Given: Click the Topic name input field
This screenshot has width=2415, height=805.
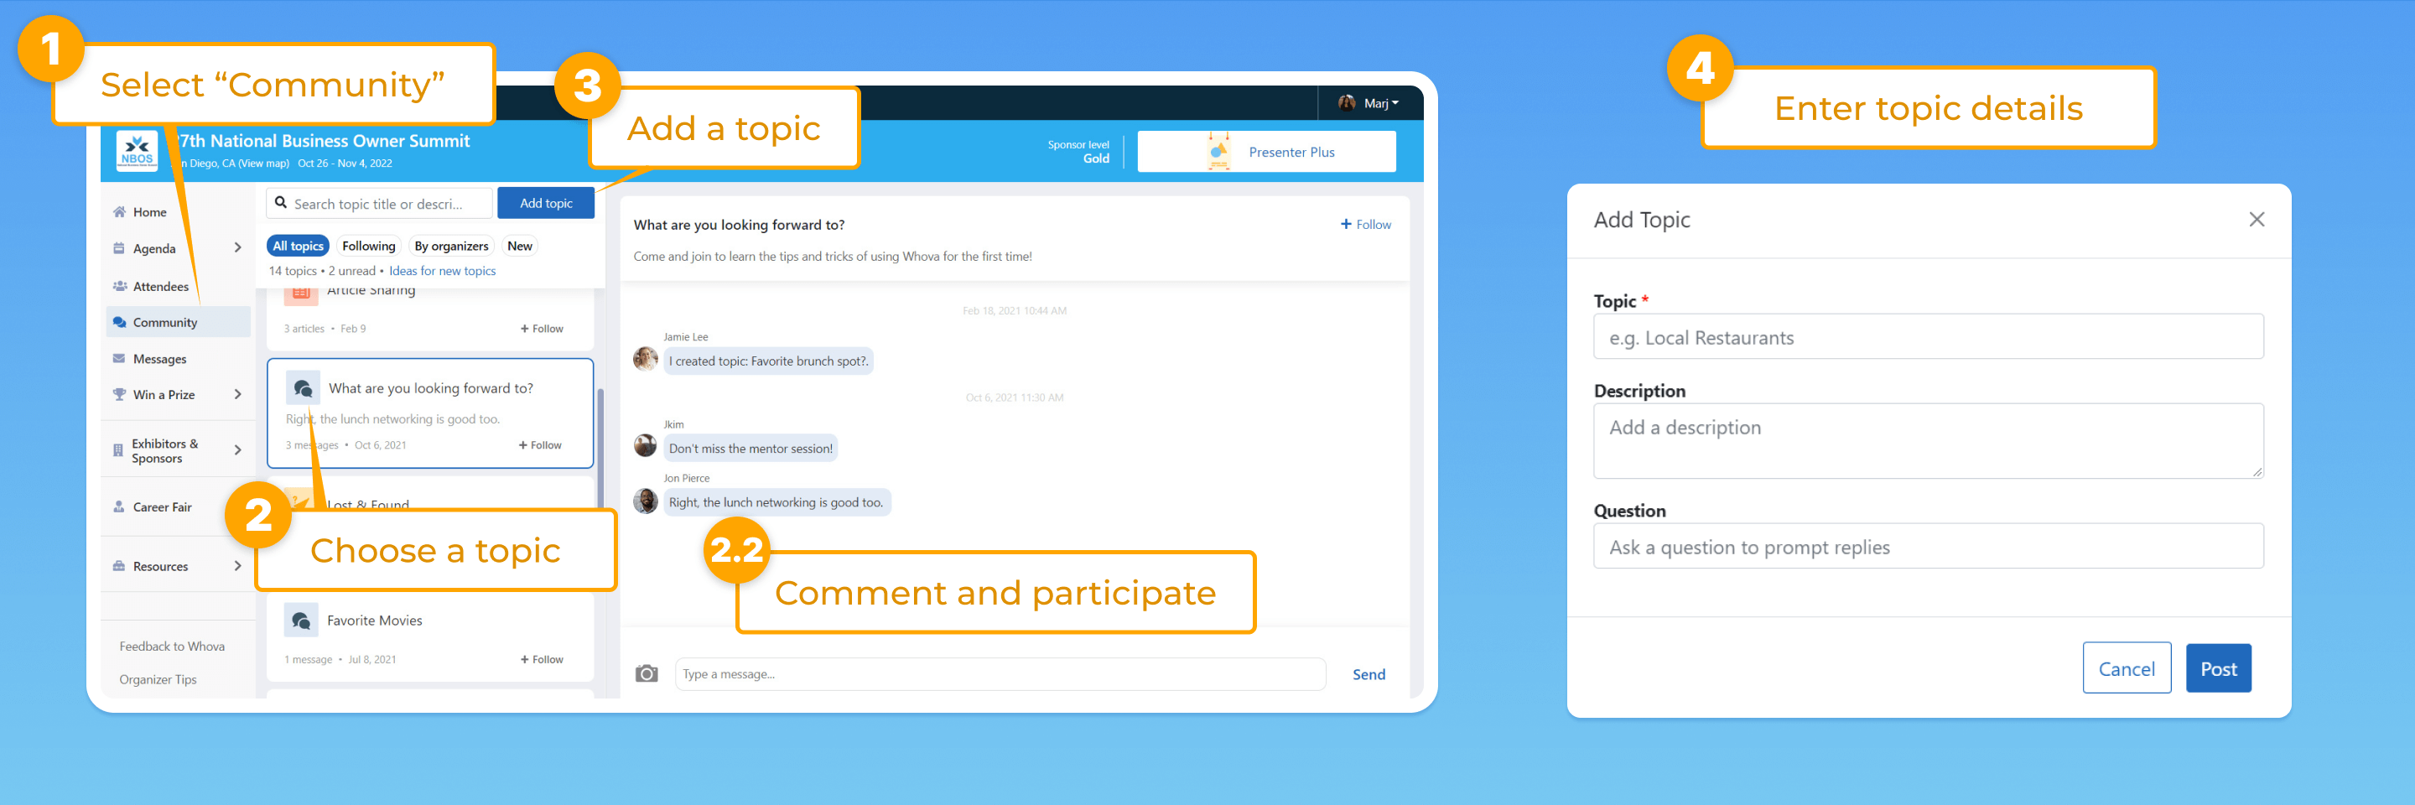Looking at the screenshot, I should pyautogui.click(x=1928, y=337).
